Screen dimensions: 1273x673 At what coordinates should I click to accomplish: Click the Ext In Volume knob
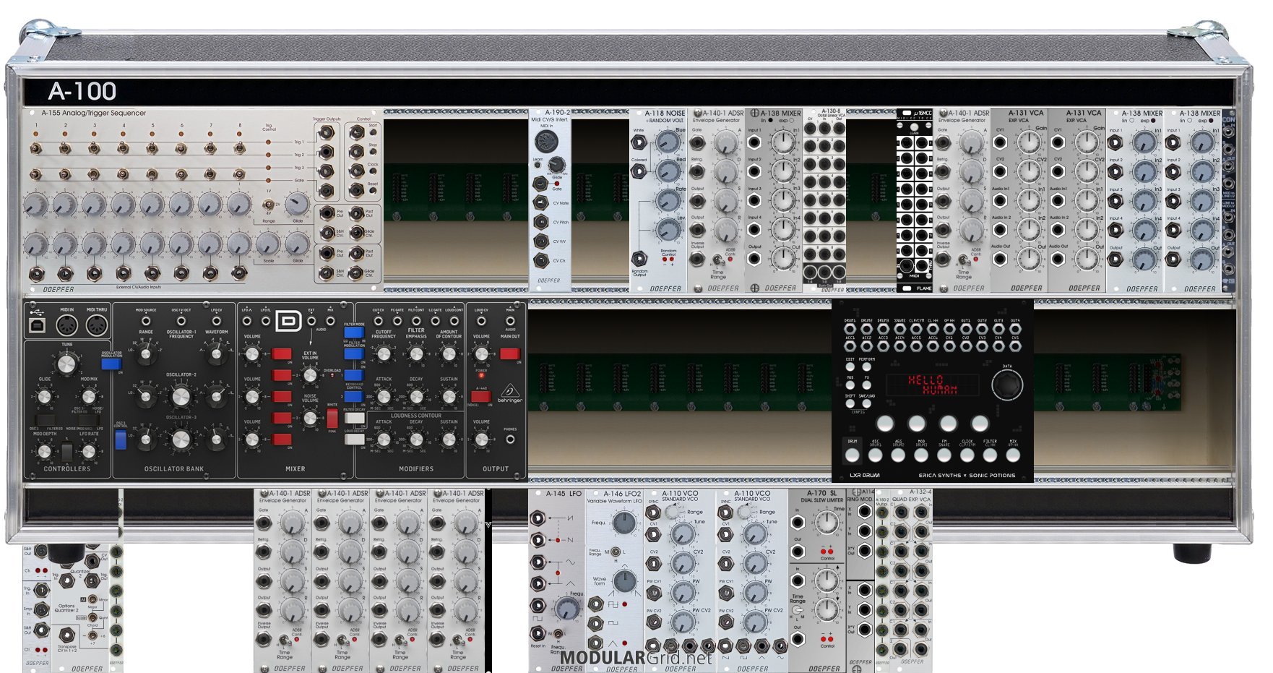point(310,375)
